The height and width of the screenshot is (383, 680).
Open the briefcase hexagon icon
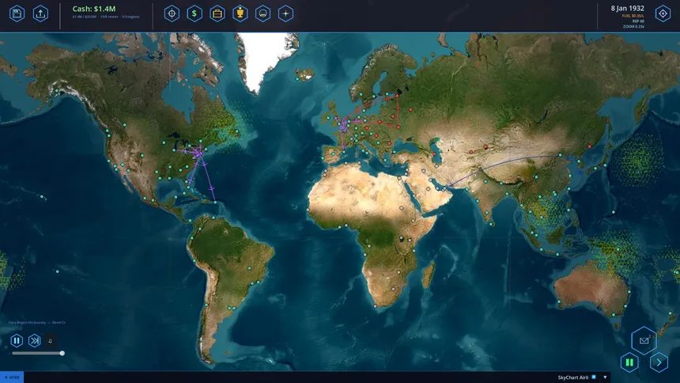pos(217,13)
